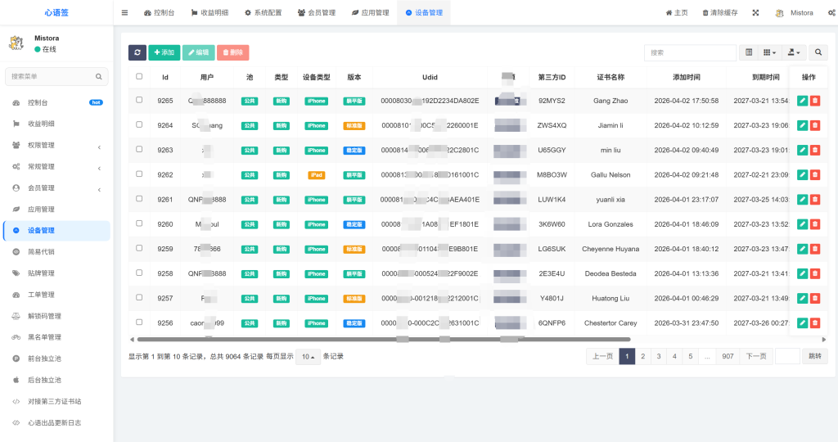Viewport: 838px width, 442px height.
Task: Tick the checkbox for row 9263
Action: pyautogui.click(x=139, y=149)
